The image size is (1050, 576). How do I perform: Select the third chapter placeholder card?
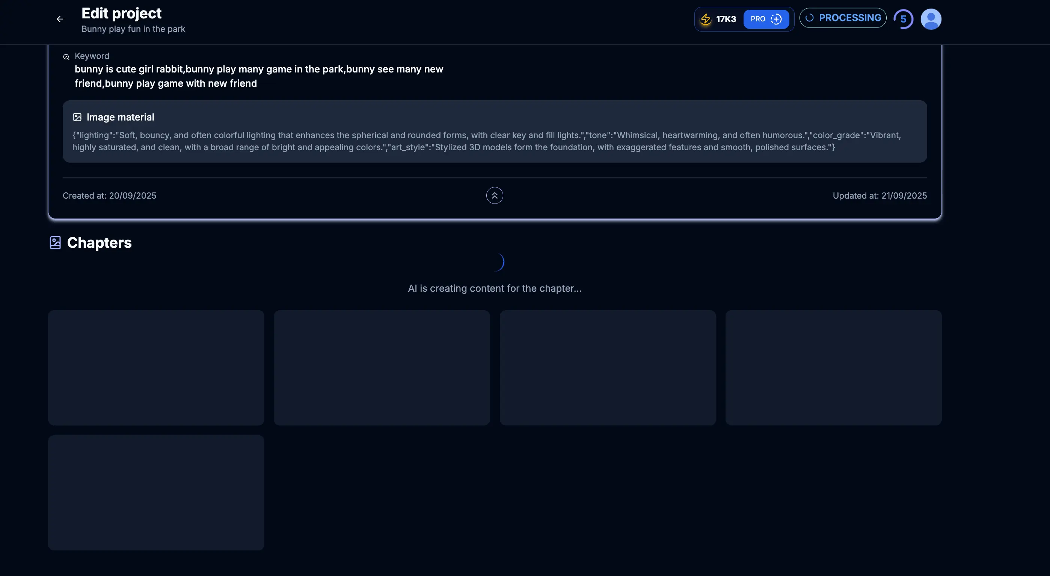(608, 368)
